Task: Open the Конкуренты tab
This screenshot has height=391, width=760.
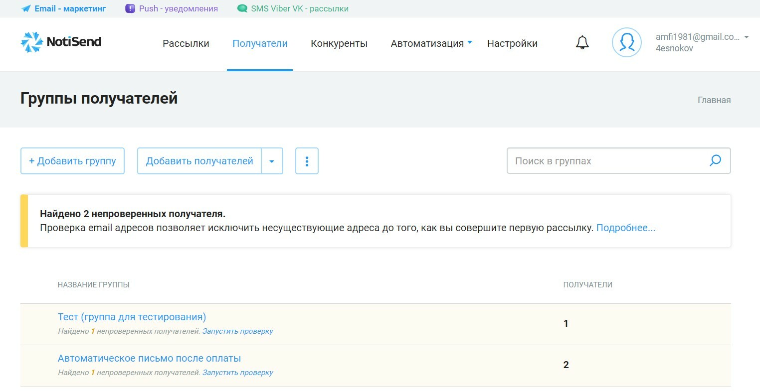Action: click(339, 43)
